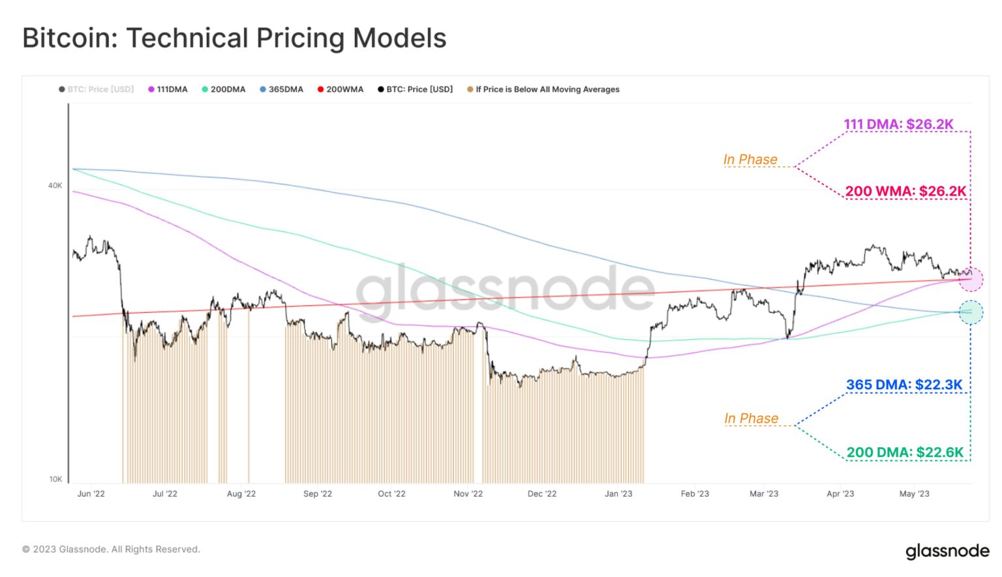Click the 40K y-axis label
The image size is (1002, 577).
pyautogui.click(x=55, y=186)
